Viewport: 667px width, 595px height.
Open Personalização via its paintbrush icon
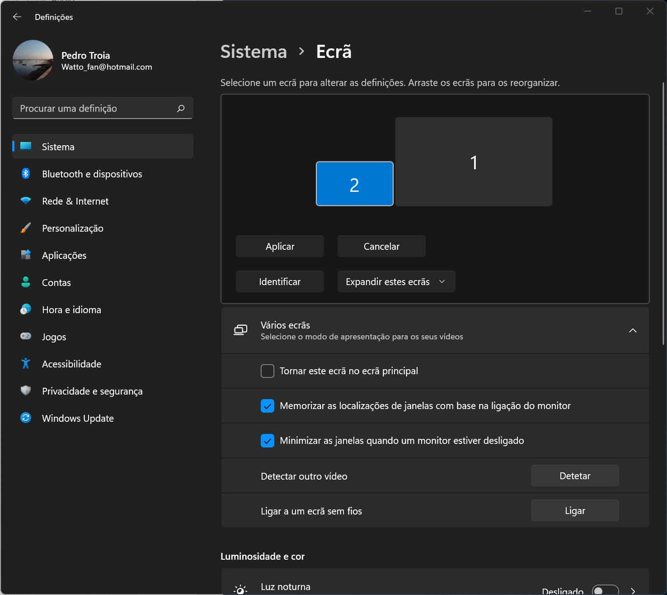pyautogui.click(x=26, y=228)
